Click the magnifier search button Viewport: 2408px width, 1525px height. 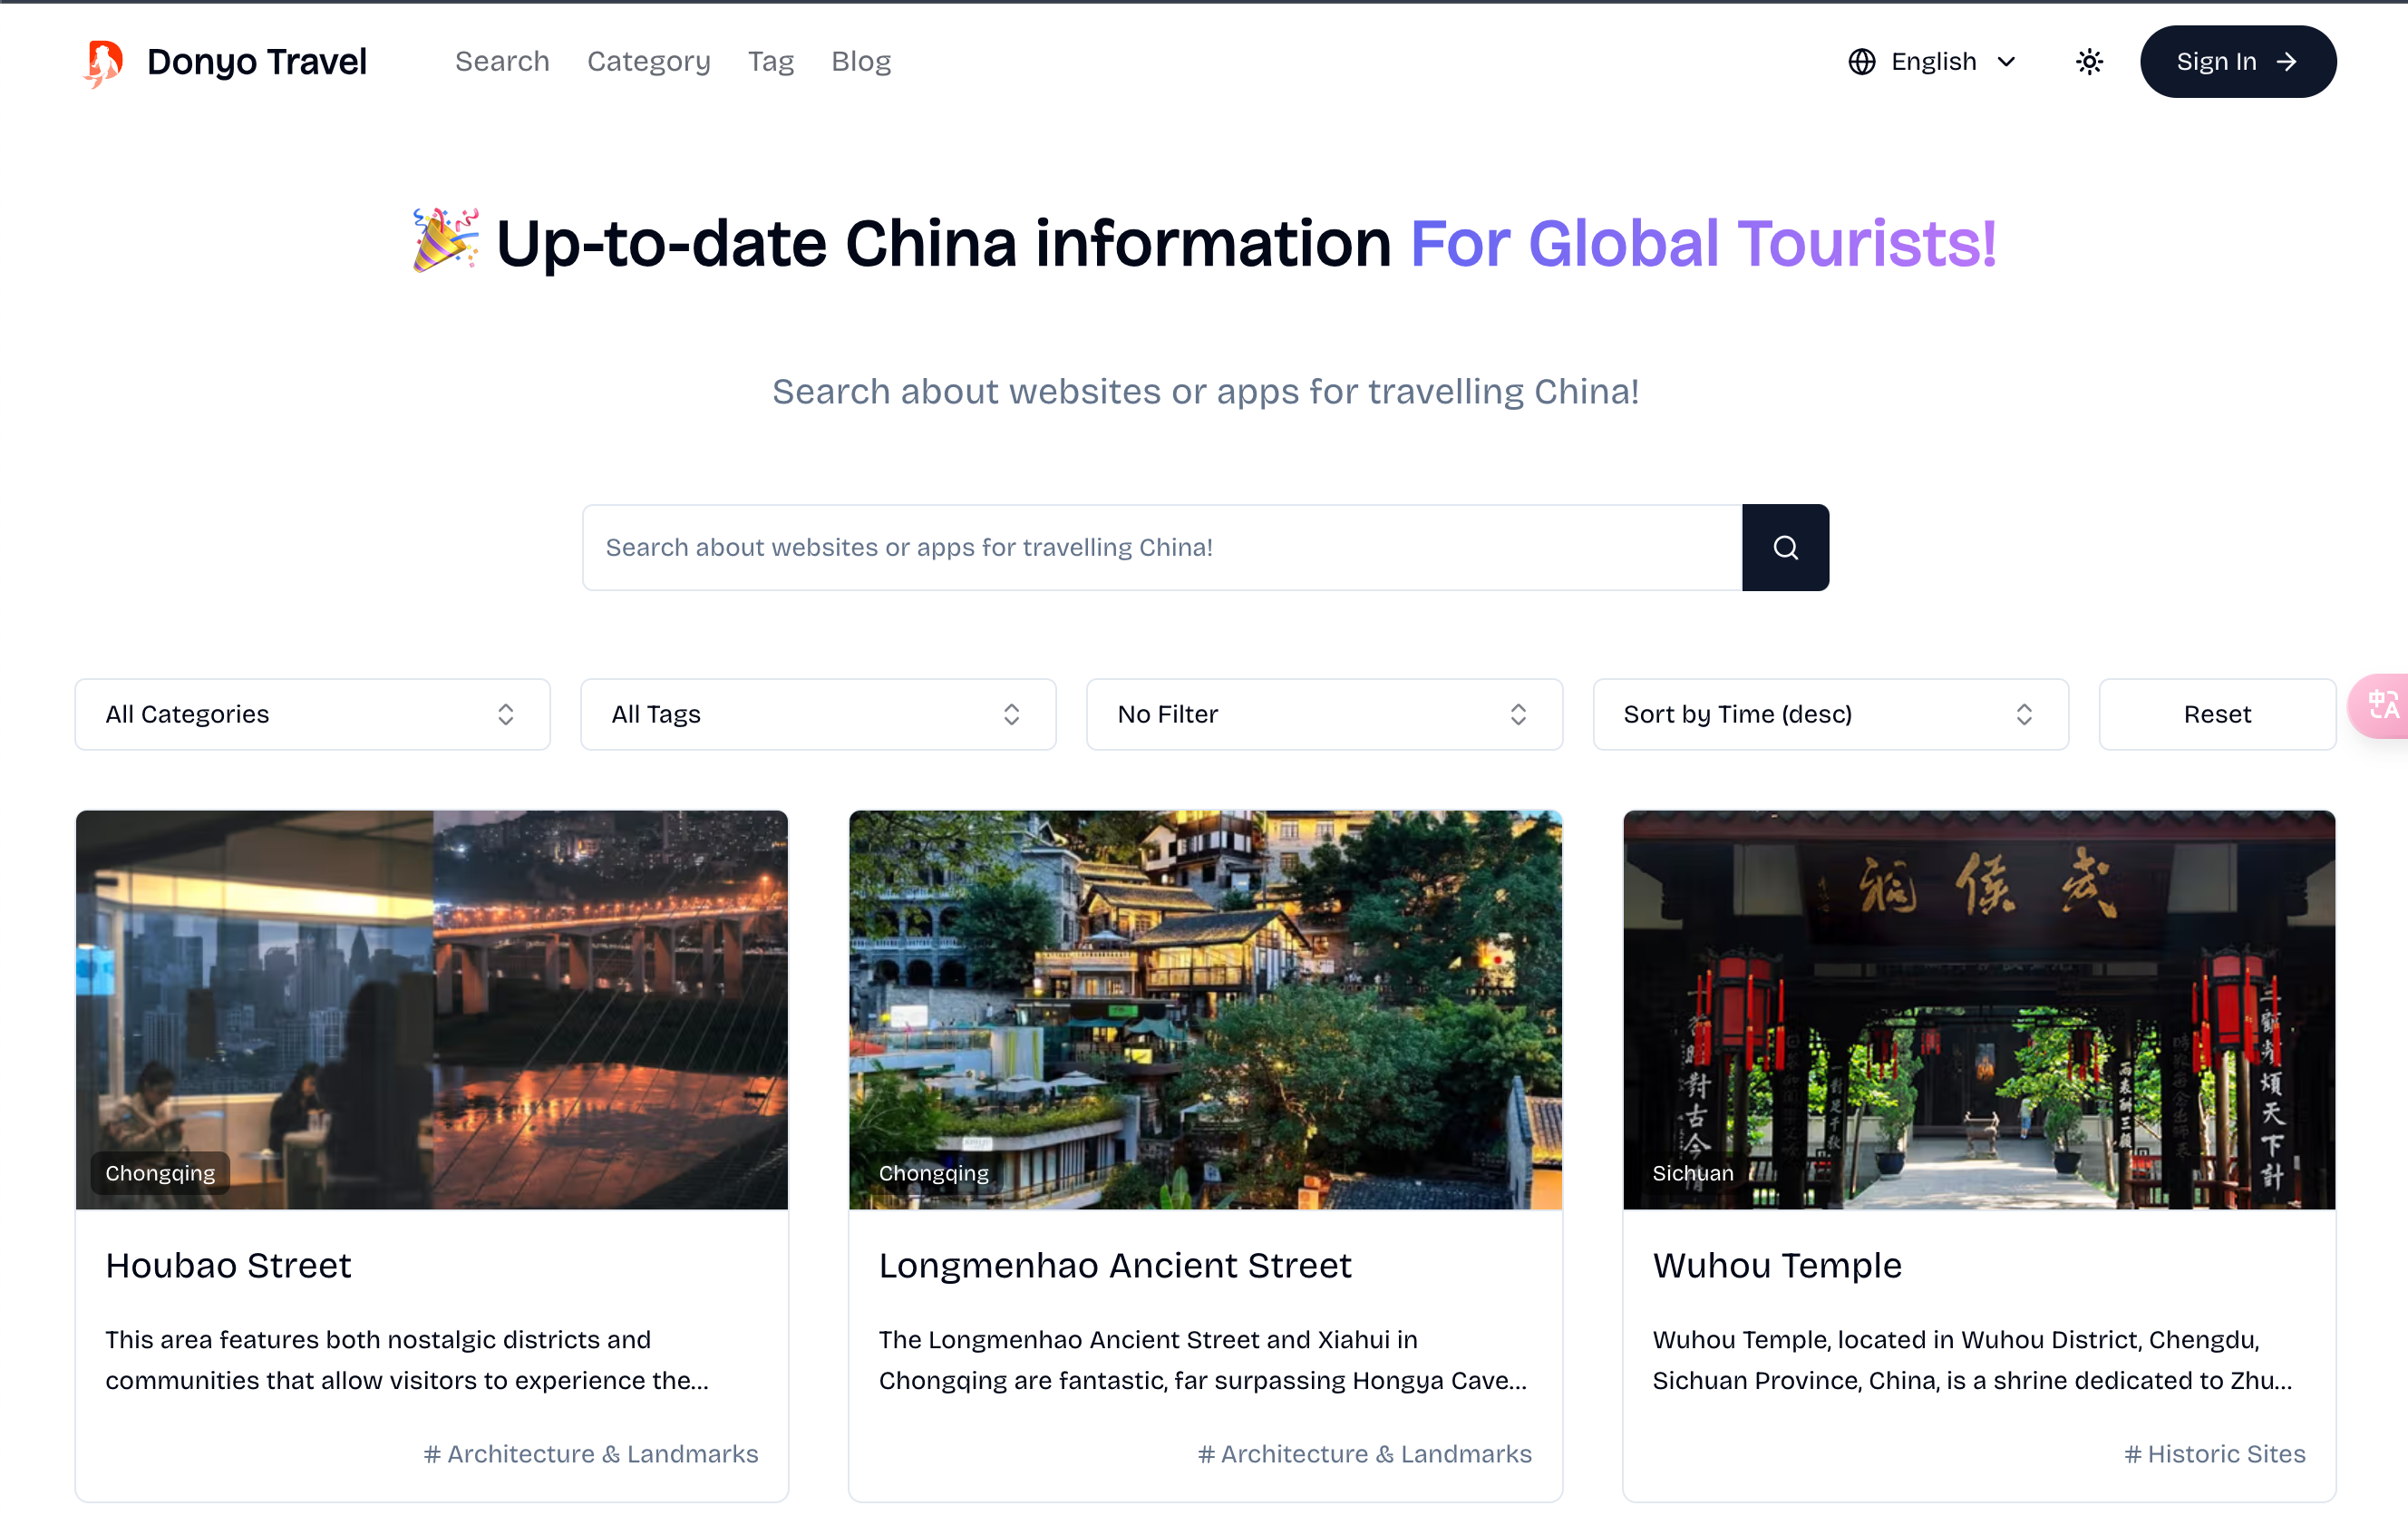coord(1785,547)
